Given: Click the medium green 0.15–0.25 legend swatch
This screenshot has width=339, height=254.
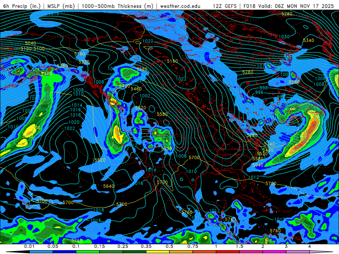Looking at the screenshot, I should pyautogui.click(x=111, y=252).
